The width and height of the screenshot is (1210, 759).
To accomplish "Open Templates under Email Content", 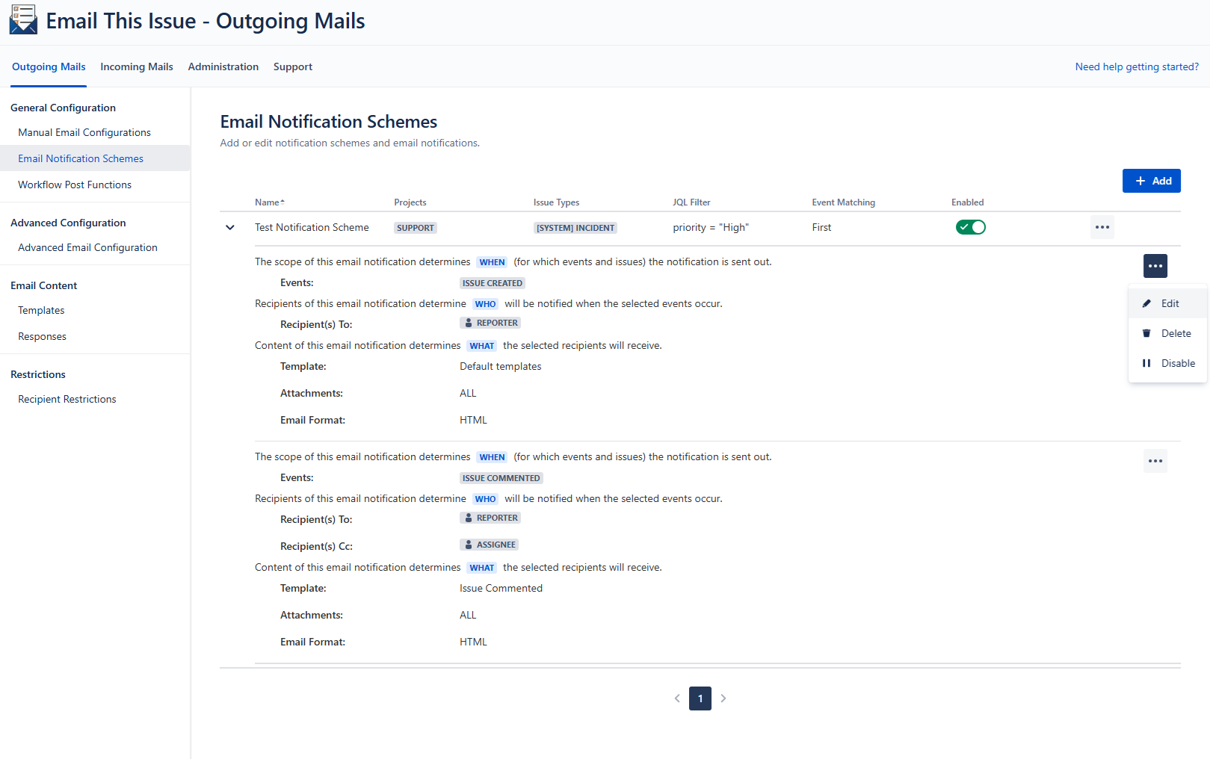I will [x=41, y=310].
